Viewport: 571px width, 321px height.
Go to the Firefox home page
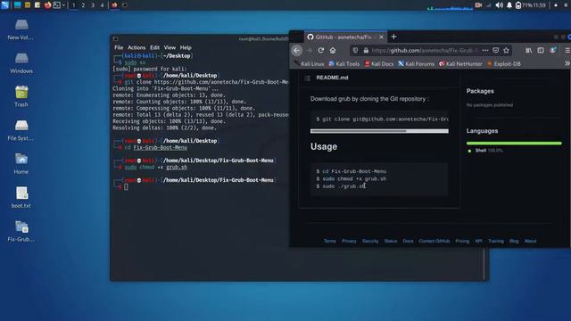[x=333, y=51]
